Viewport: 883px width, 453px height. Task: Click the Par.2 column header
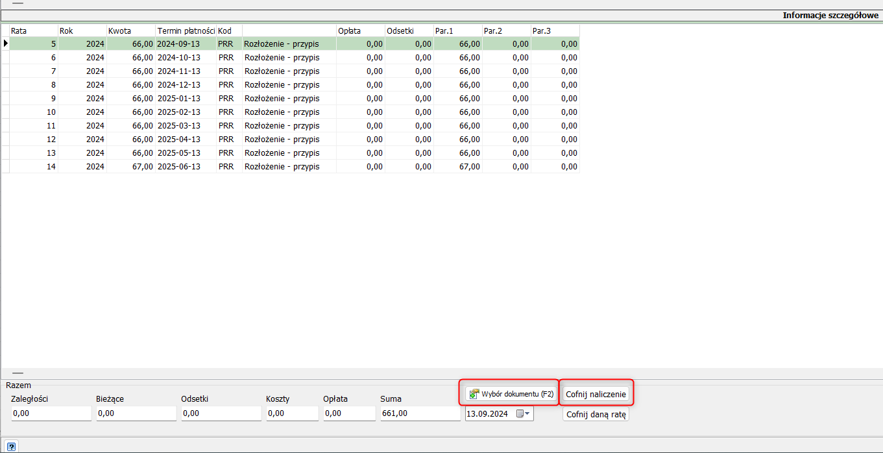[x=507, y=31]
